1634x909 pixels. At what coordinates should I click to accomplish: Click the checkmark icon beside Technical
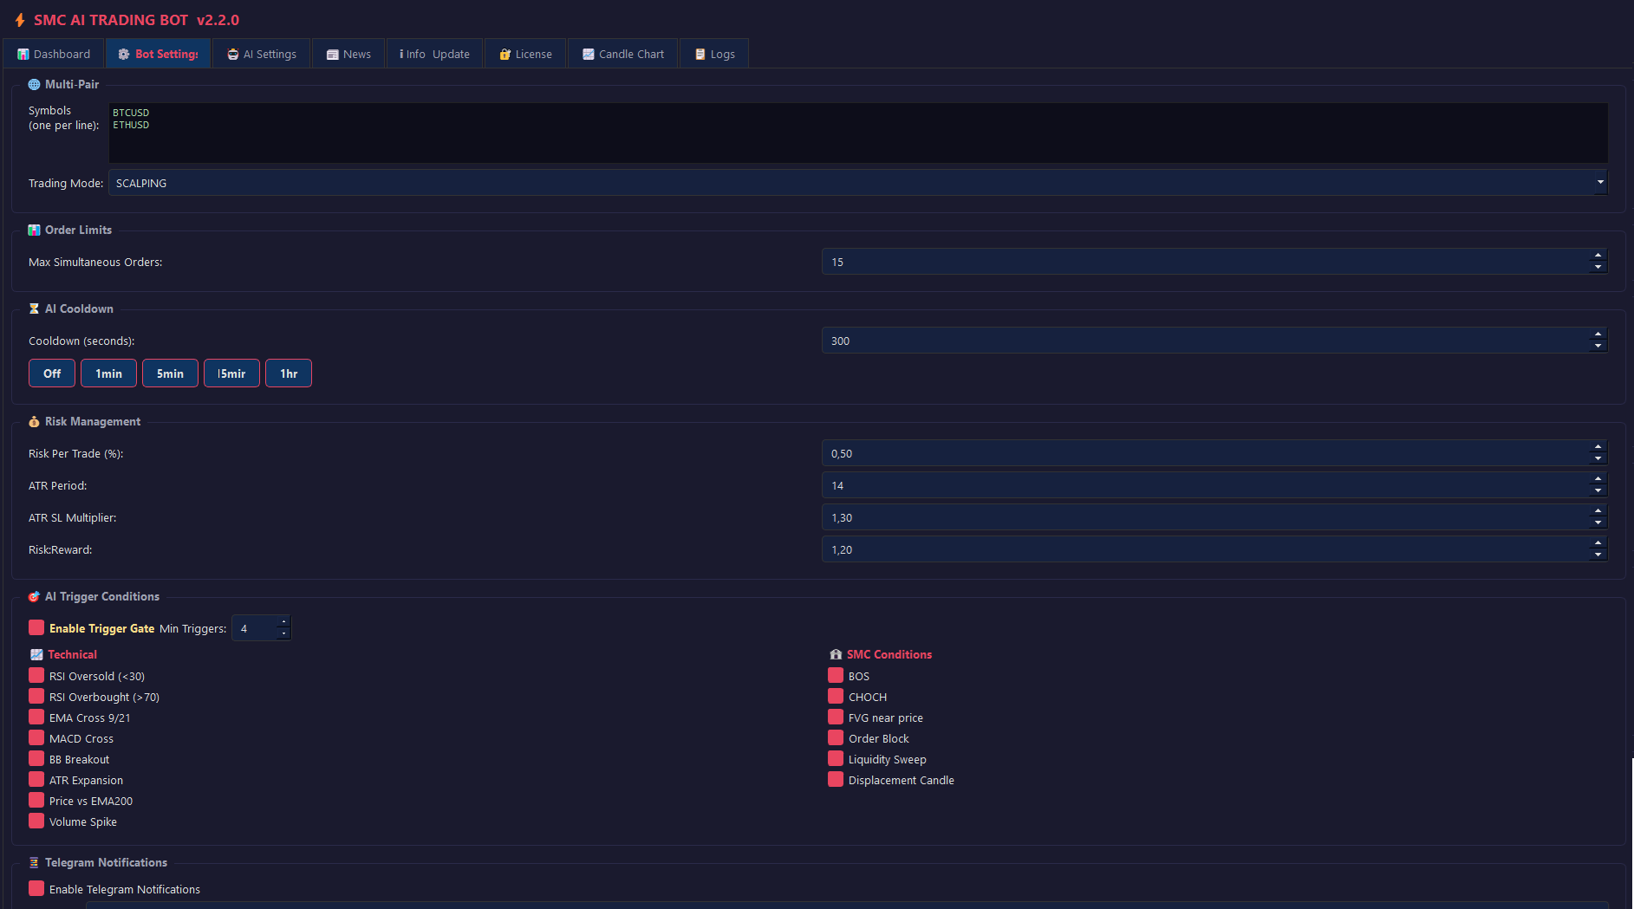(x=37, y=654)
